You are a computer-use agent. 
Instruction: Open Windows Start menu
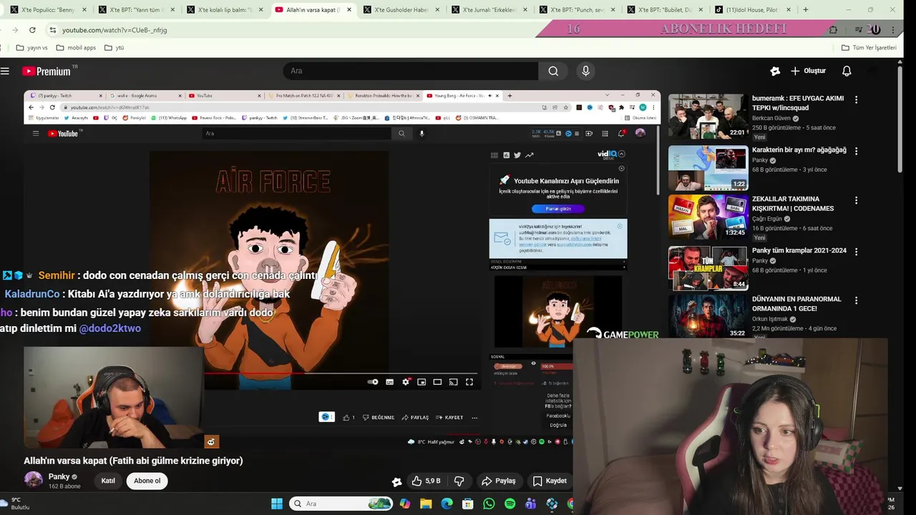point(277,504)
